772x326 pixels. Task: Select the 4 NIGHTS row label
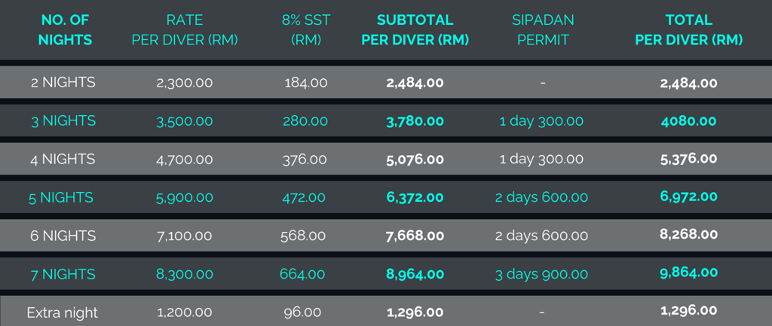coord(64,159)
